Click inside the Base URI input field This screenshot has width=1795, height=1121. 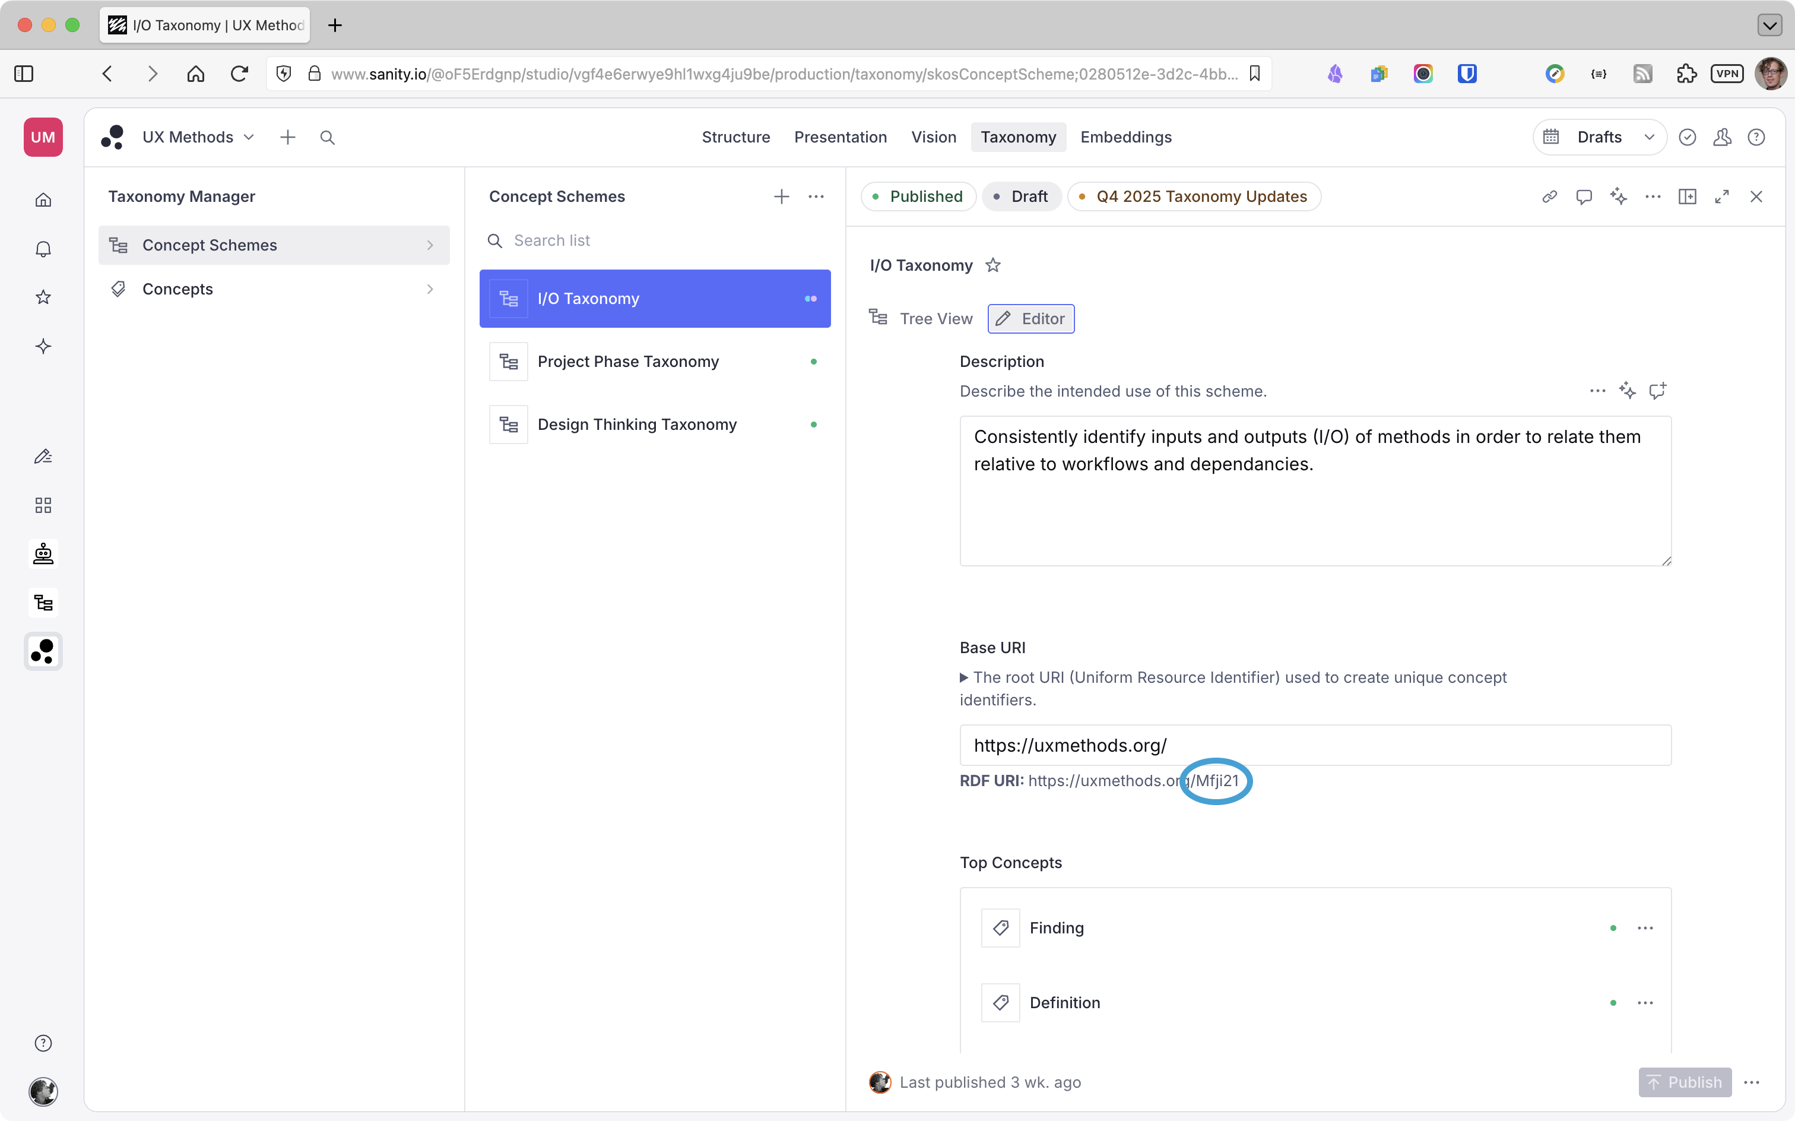(1315, 745)
